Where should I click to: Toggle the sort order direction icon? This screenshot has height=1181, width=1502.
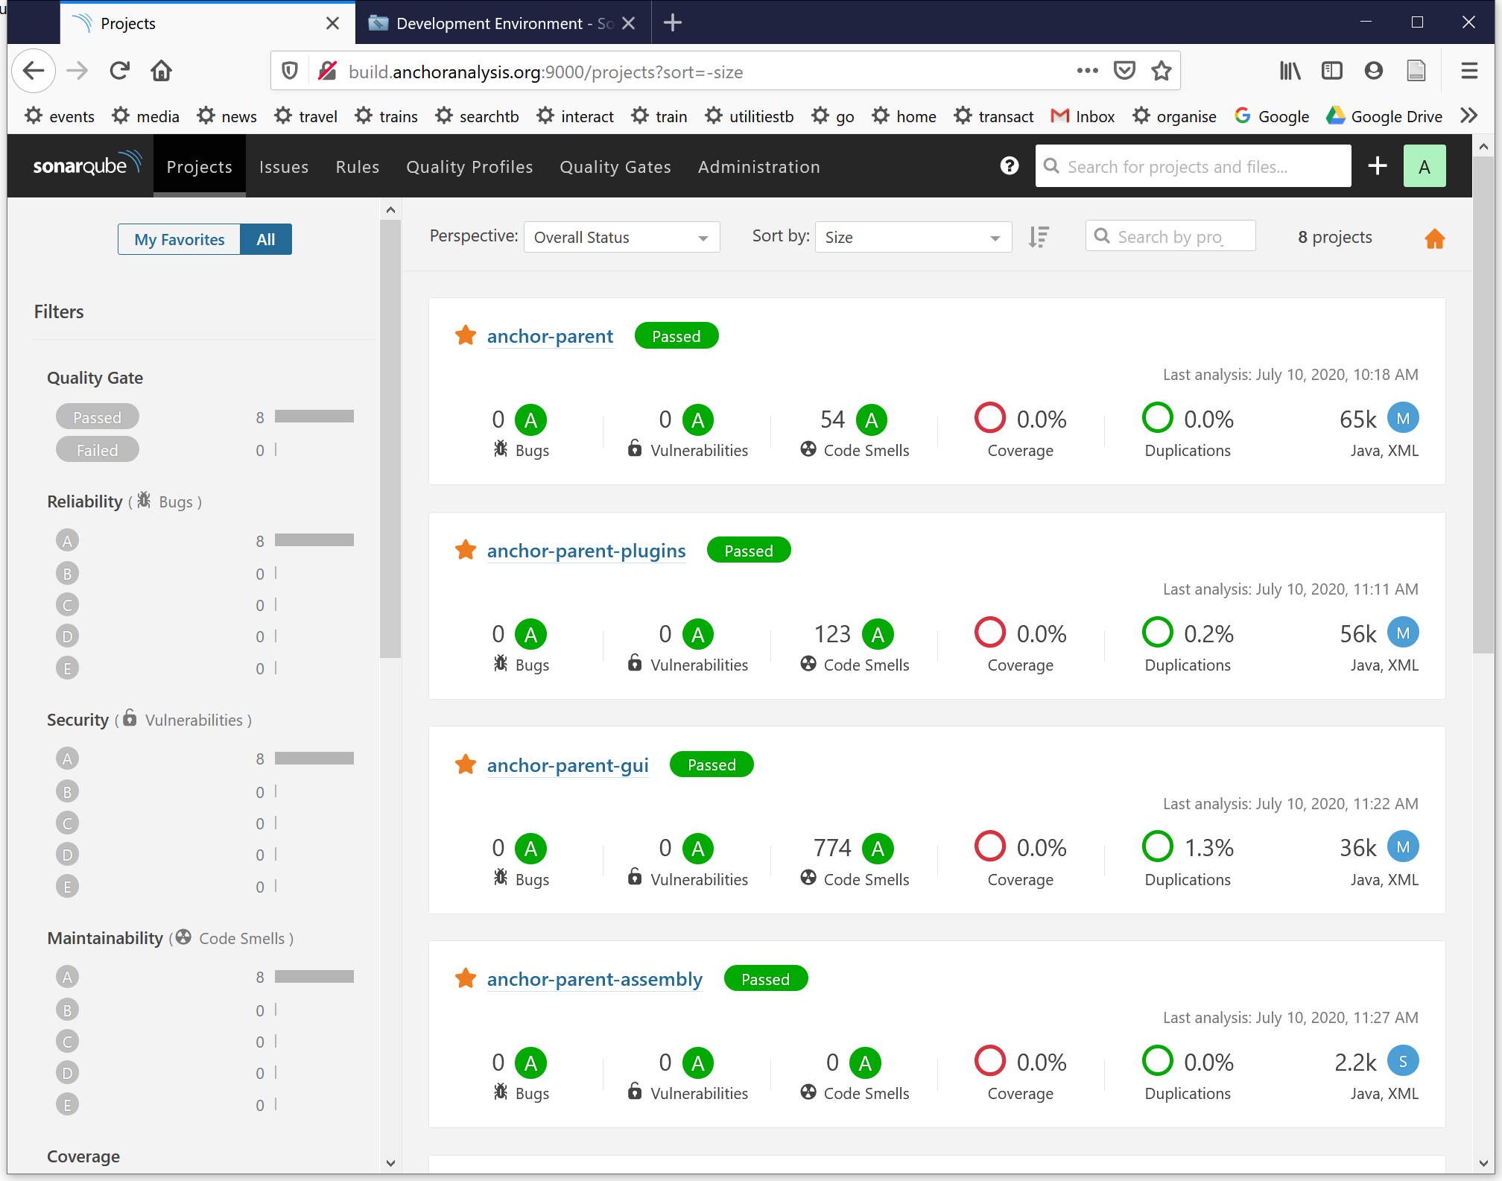(x=1039, y=237)
